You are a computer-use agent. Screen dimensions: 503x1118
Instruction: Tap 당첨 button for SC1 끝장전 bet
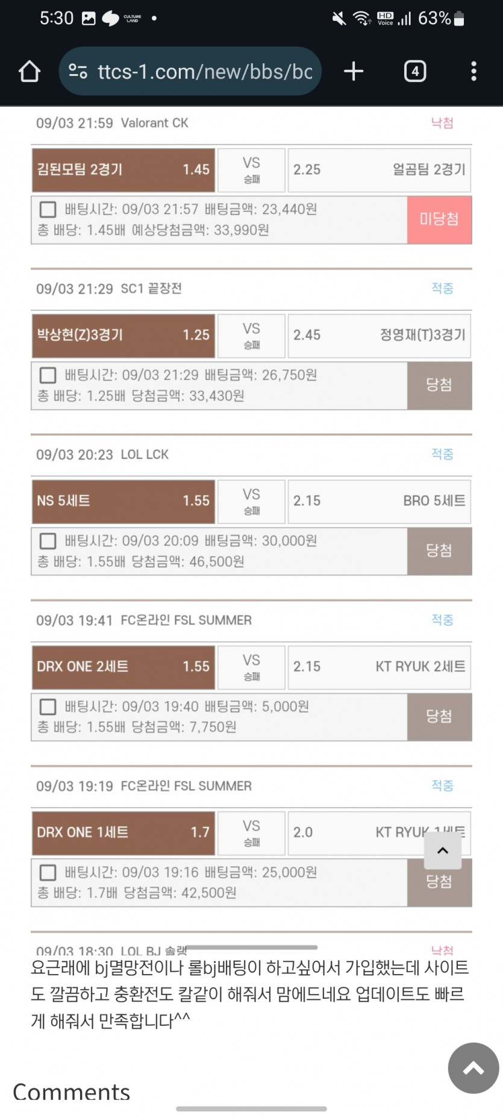pyautogui.click(x=439, y=385)
